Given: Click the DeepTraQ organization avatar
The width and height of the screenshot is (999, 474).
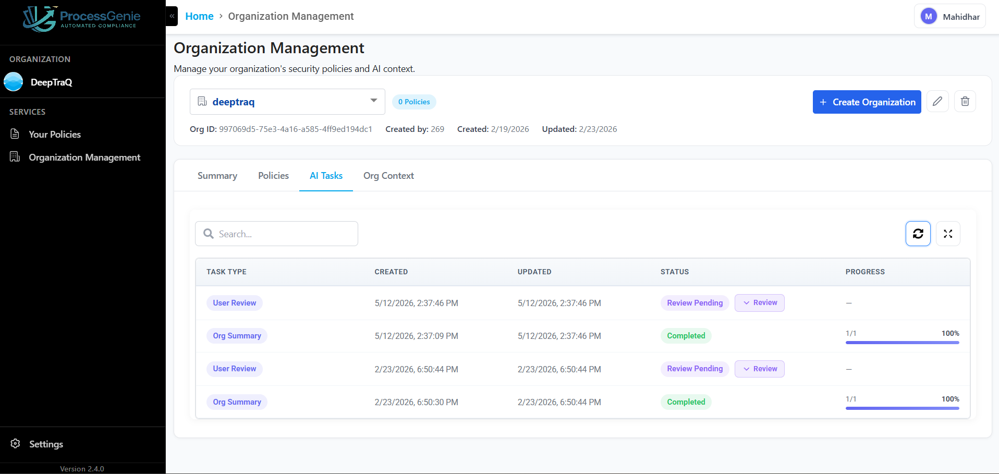Looking at the screenshot, I should (x=14, y=82).
